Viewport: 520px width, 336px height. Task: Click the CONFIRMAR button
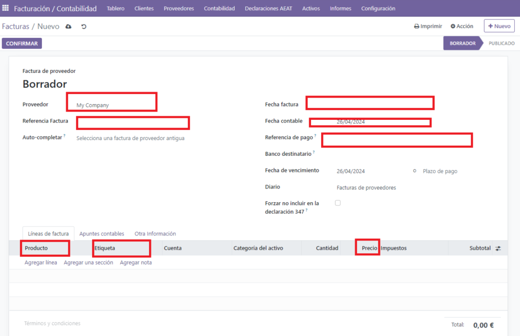(22, 43)
